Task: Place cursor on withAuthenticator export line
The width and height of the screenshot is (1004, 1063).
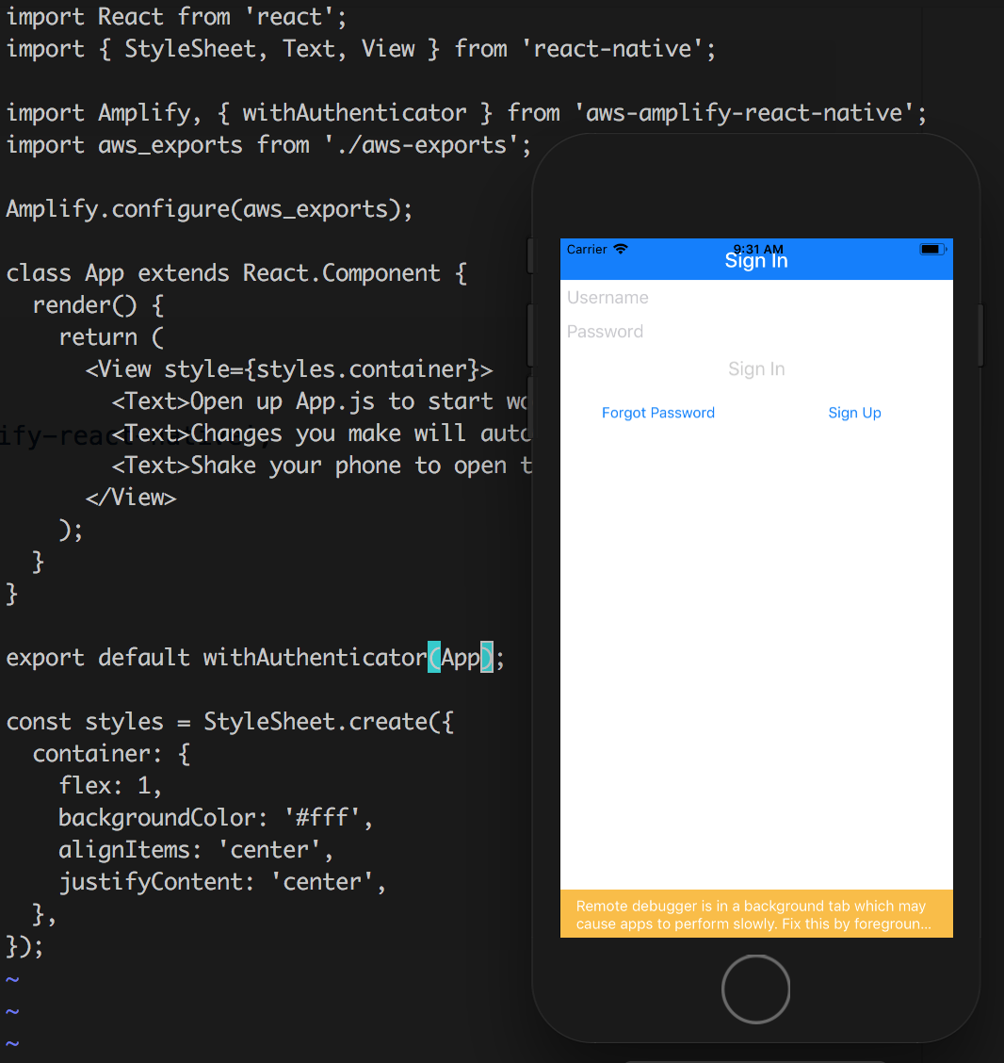Action: (x=254, y=658)
